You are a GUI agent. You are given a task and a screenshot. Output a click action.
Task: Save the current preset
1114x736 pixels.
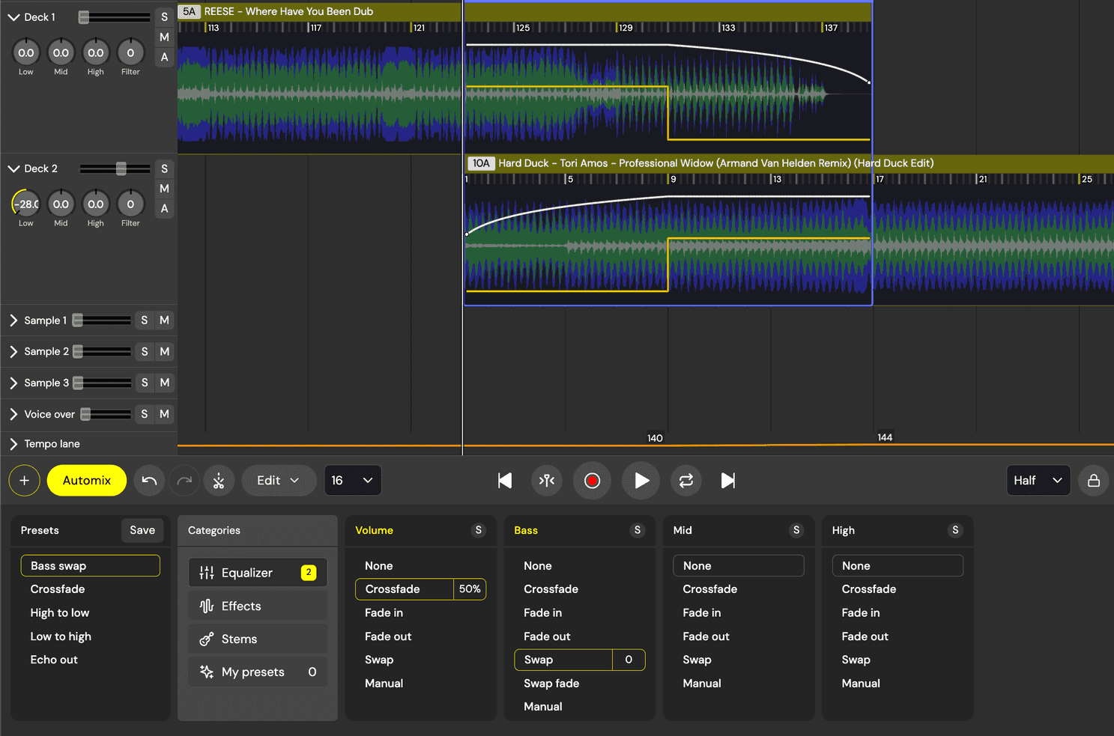(142, 530)
